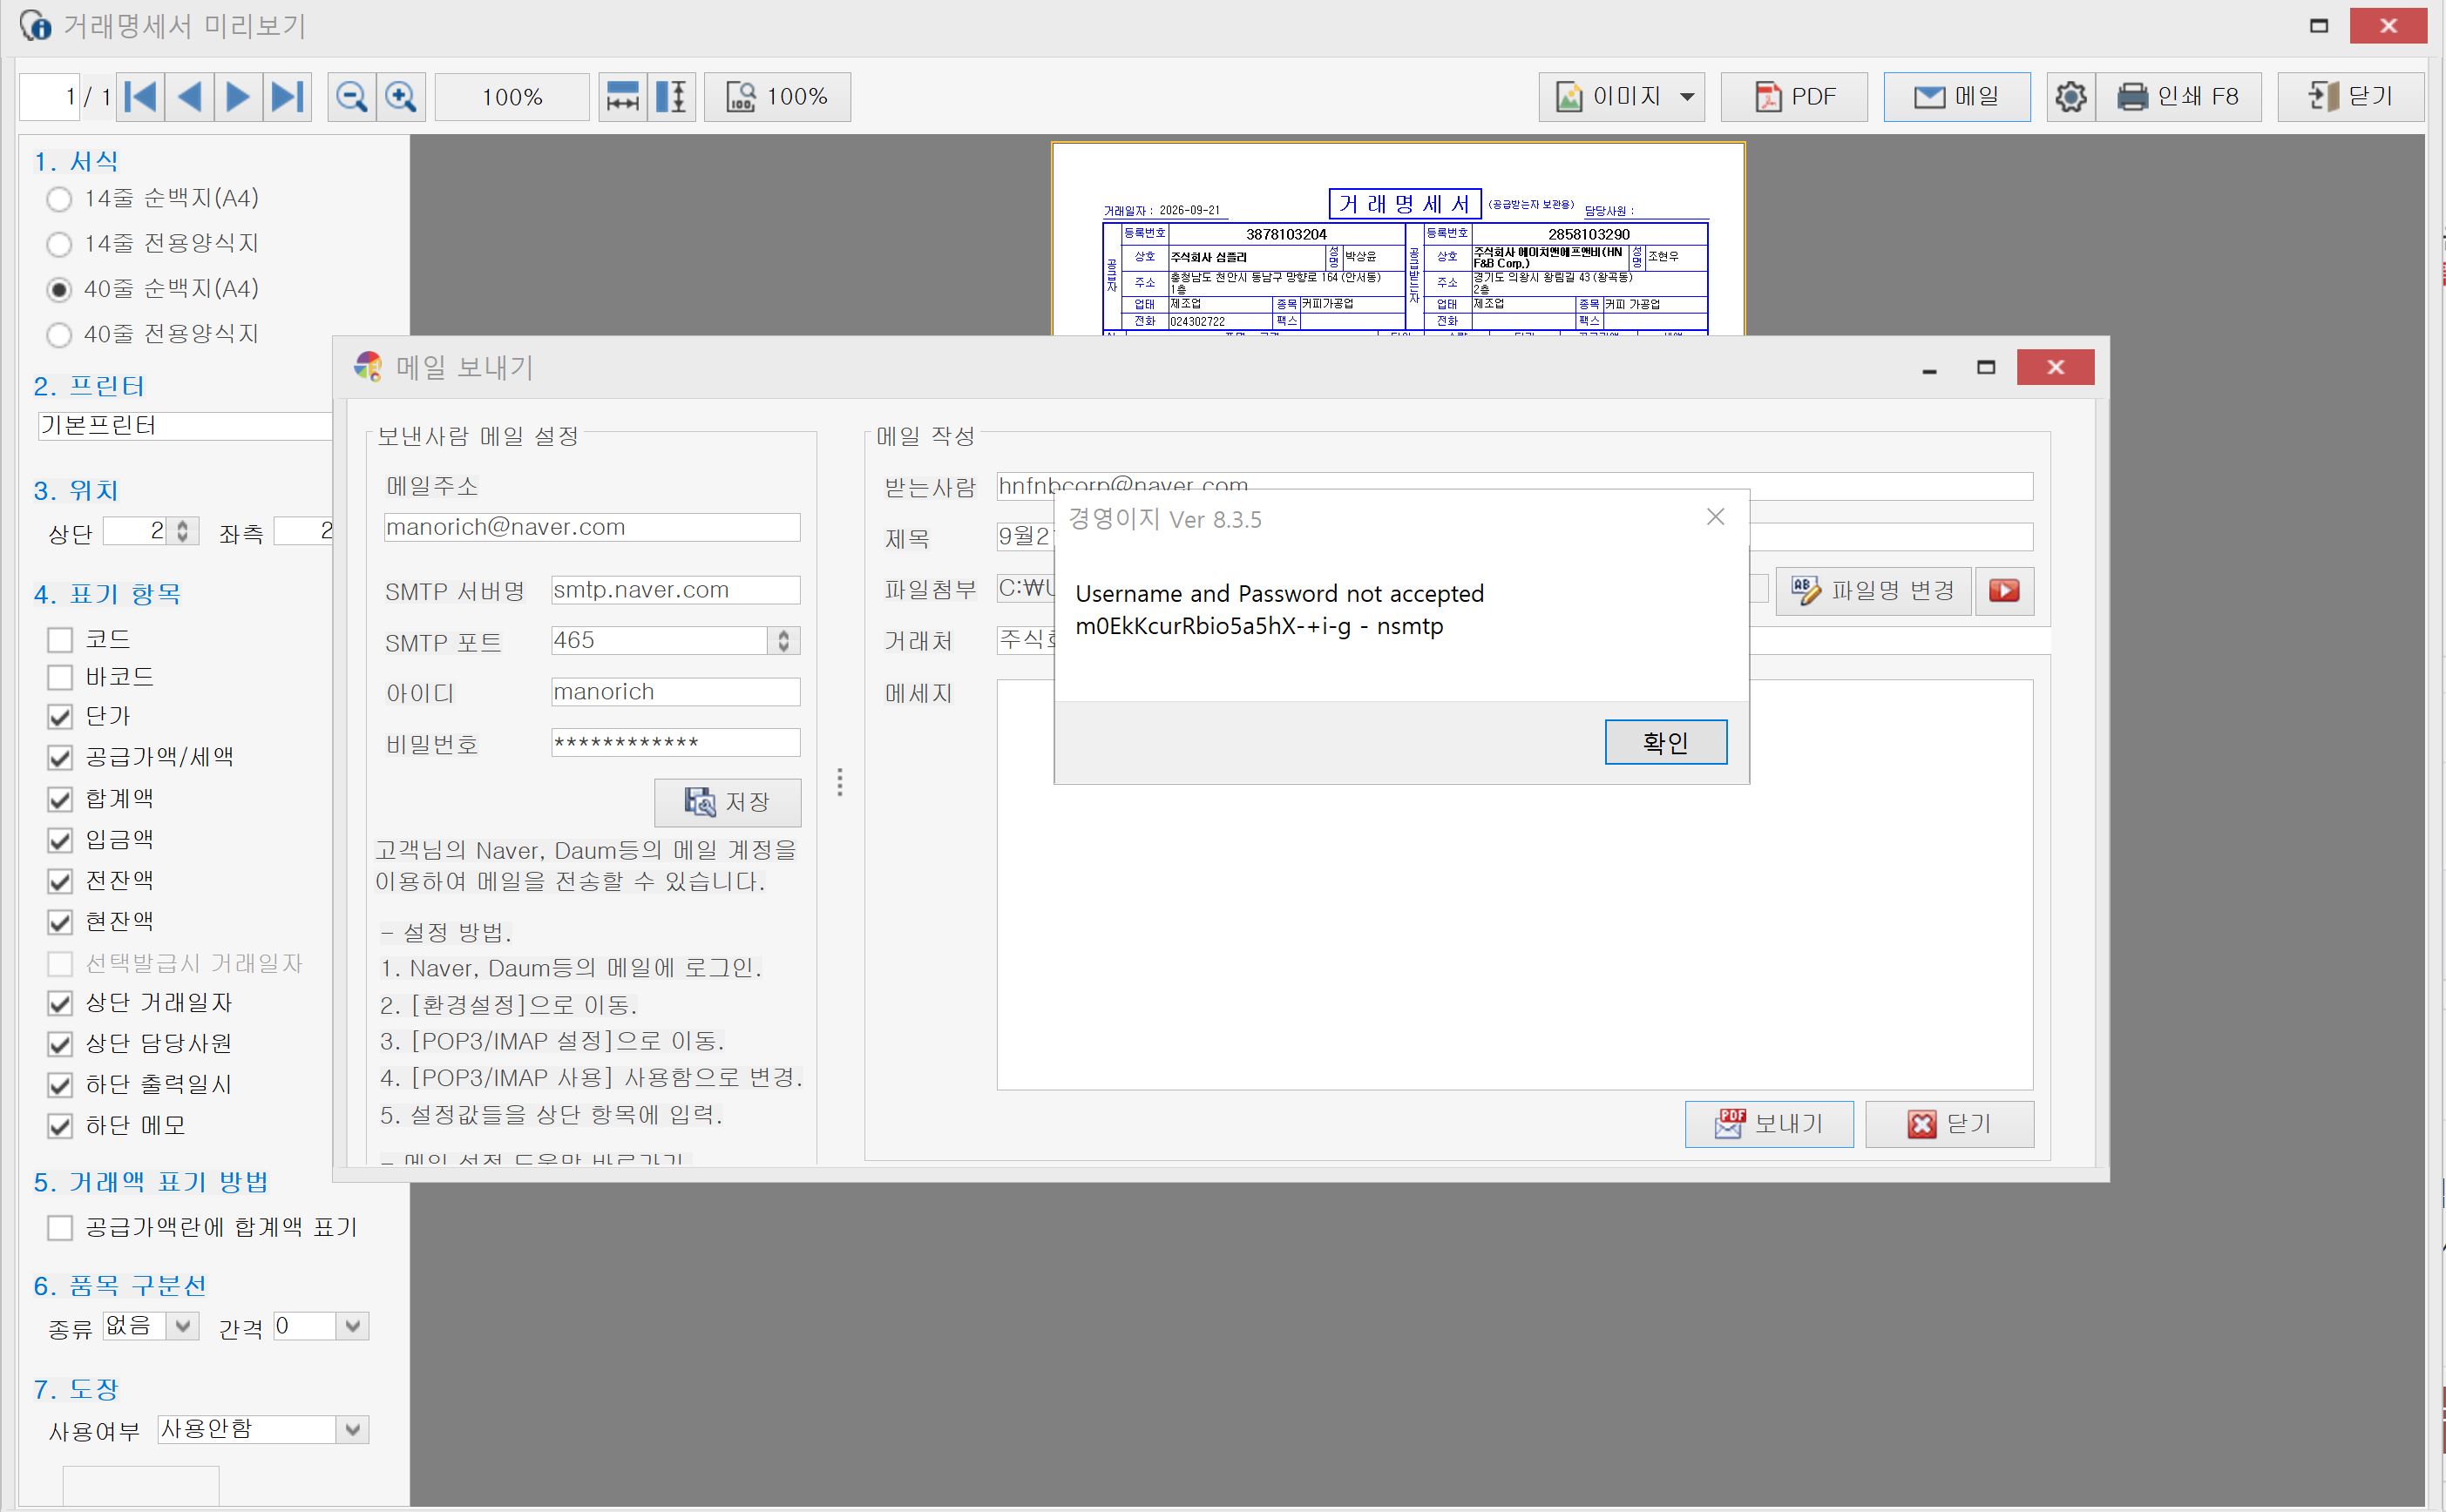Viewport: 2446px width, 1512px height.
Task: Open the 품목 구분선 종류 dropdown
Action: (x=182, y=1326)
